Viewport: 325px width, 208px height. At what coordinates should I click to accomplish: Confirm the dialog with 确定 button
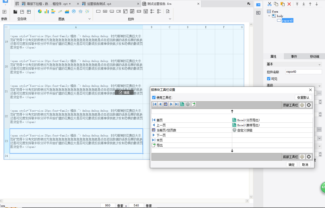pos(292,165)
